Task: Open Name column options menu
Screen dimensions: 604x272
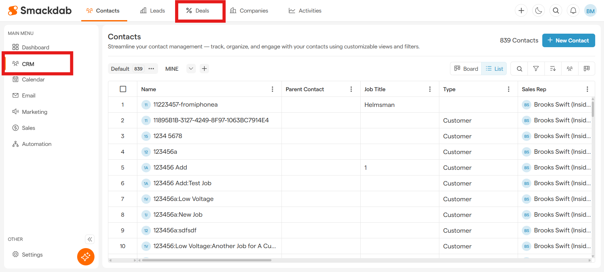Action: coord(272,89)
